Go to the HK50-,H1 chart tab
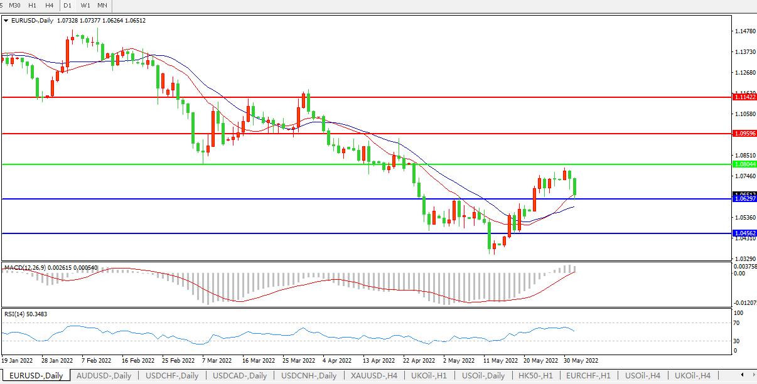The height and width of the screenshot is (384, 757). 535,376
